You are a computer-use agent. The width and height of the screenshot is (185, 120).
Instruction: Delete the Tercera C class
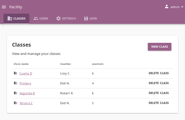(159, 103)
